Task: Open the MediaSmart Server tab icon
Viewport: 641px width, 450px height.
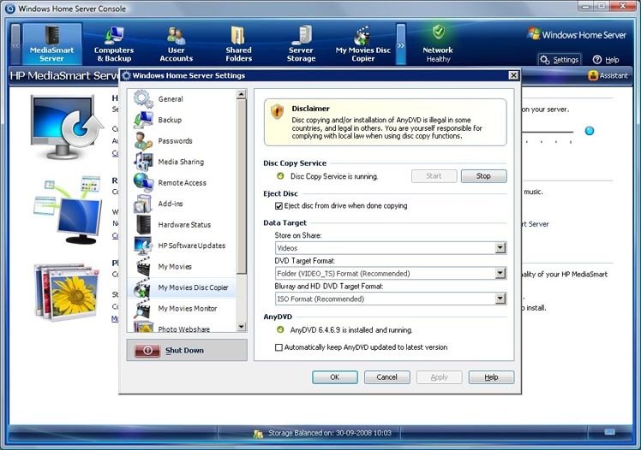Action: point(52,35)
